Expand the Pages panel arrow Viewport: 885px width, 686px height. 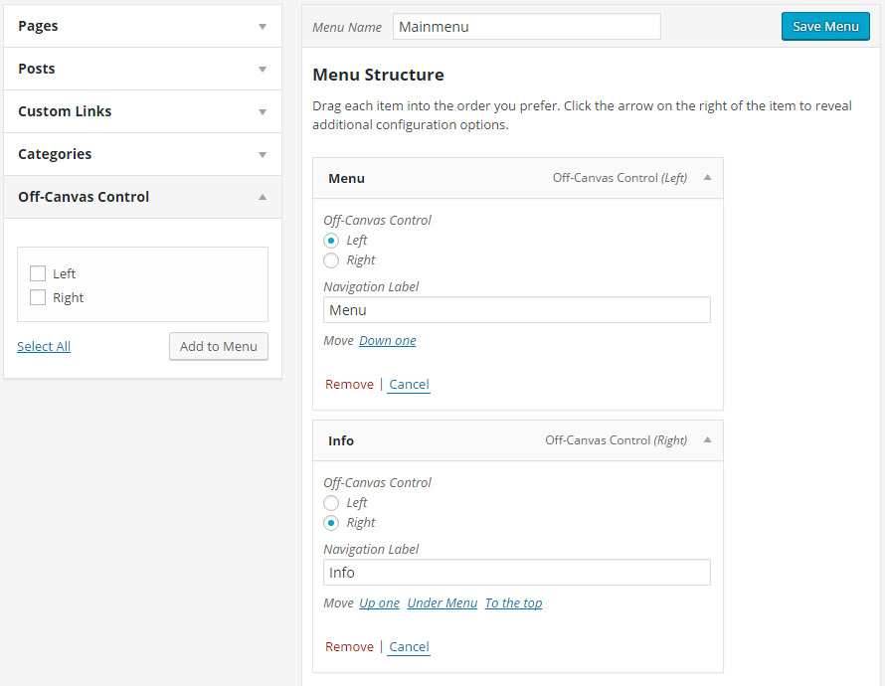pos(263,27)
